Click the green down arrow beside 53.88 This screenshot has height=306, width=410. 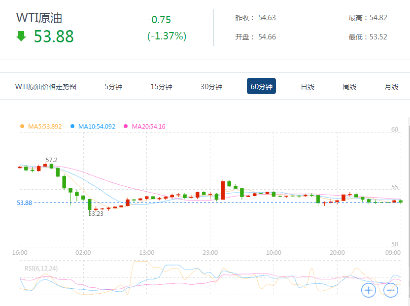[x=21, y=36]
